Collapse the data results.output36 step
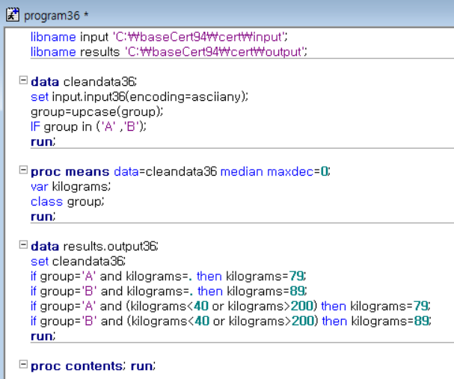Viewport: 454px width, 379px height. point(23,244)
